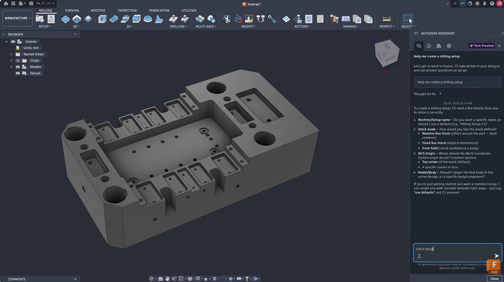
Task: Open the Tool Library icon in Manage
Action: 334,19
